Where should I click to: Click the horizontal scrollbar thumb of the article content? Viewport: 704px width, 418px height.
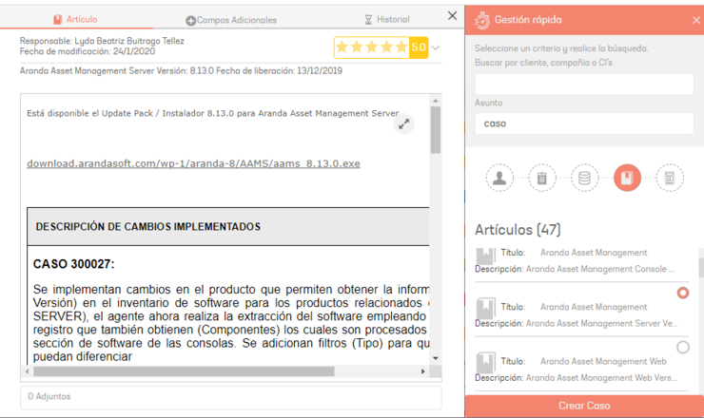pyautogui.click(x=184, y=371)
